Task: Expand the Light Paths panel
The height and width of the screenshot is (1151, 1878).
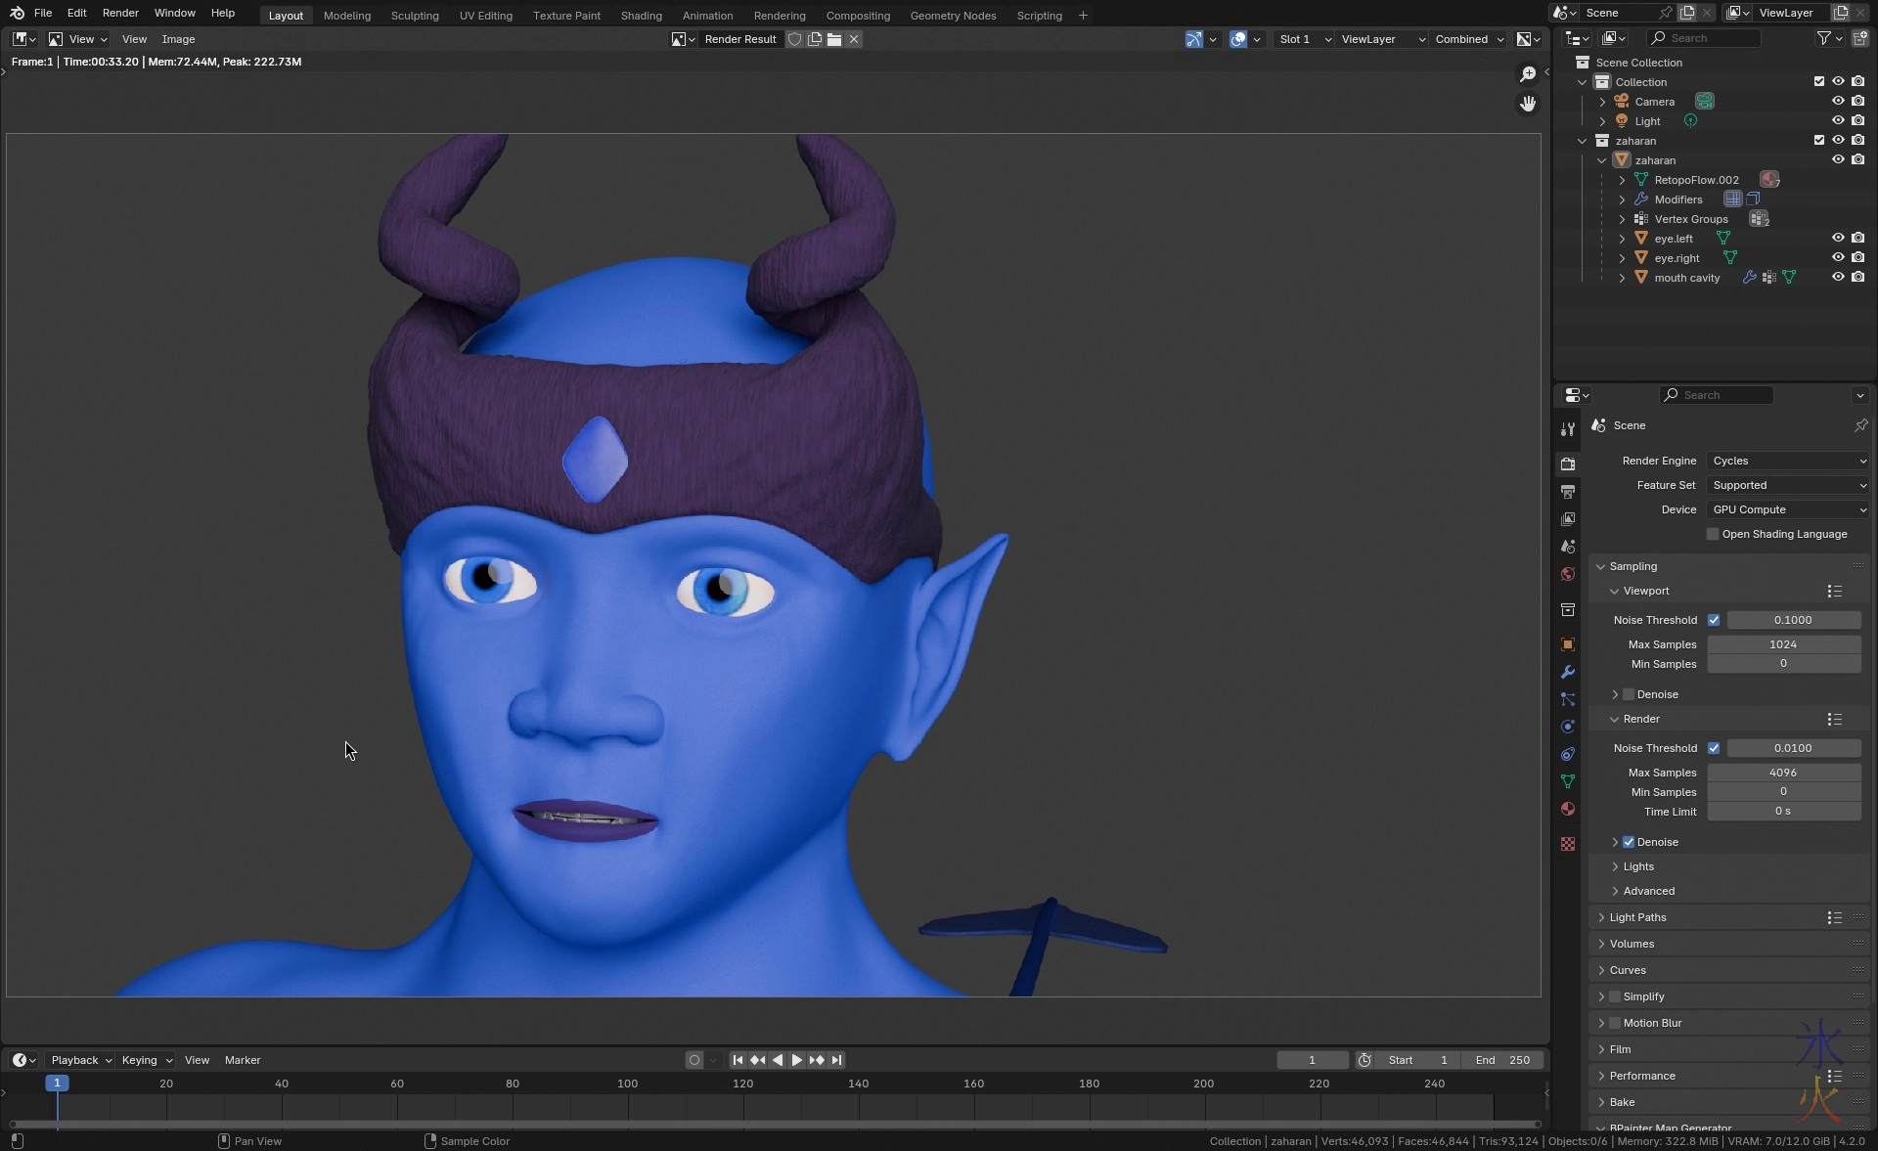Action: 1637,917
